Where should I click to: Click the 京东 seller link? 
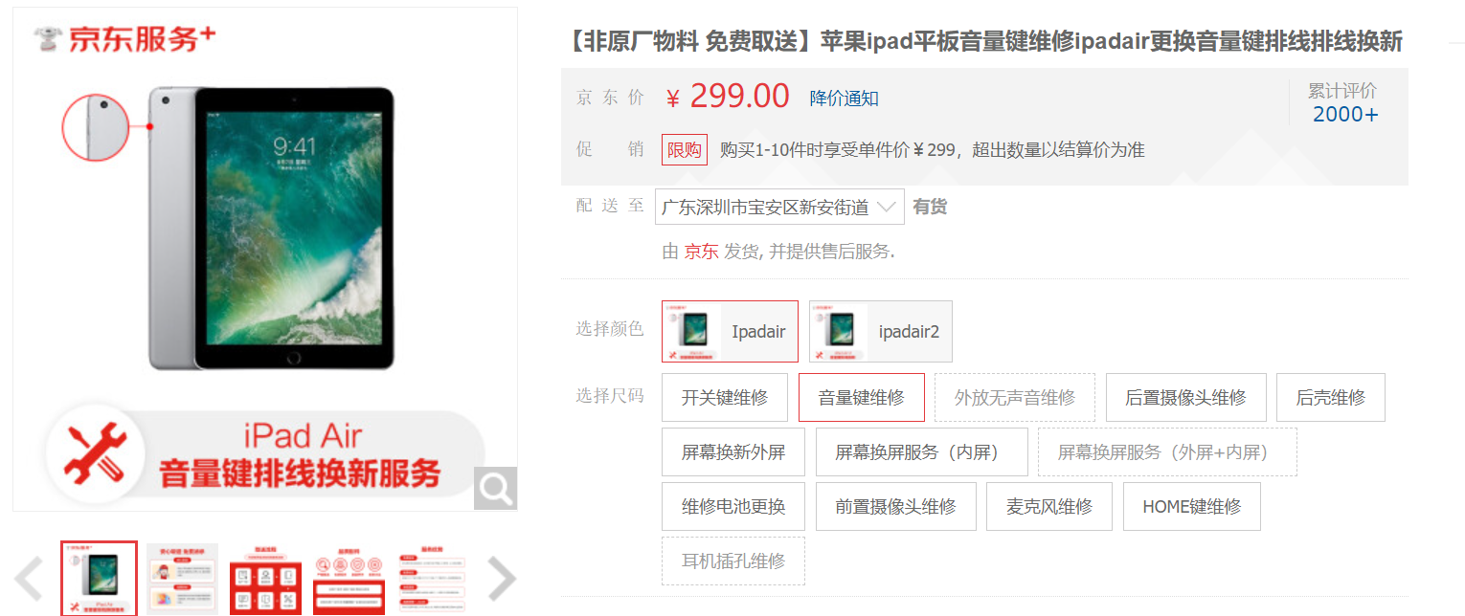(701, 252)
